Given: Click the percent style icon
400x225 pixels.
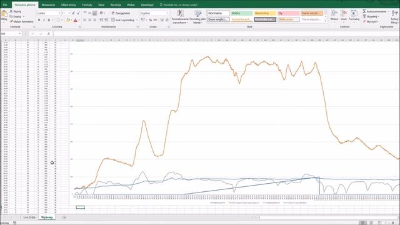Looking at the screenshot, I should (x=150, y=20).
